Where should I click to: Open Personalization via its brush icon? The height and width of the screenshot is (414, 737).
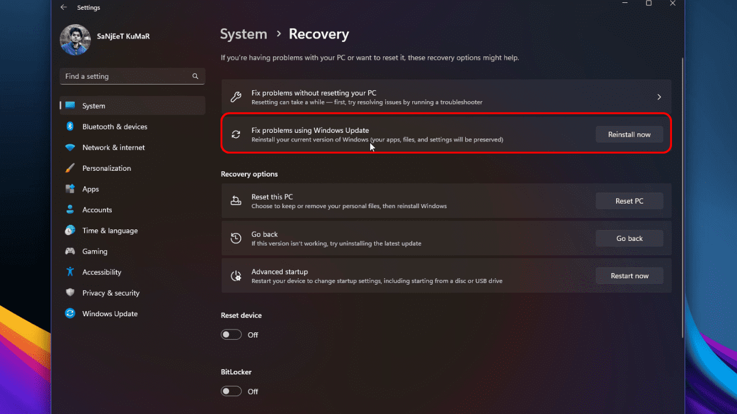click(x=70, y=168)
